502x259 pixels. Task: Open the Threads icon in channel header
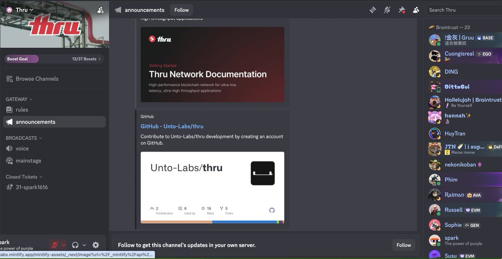click(x=373, y=10)
